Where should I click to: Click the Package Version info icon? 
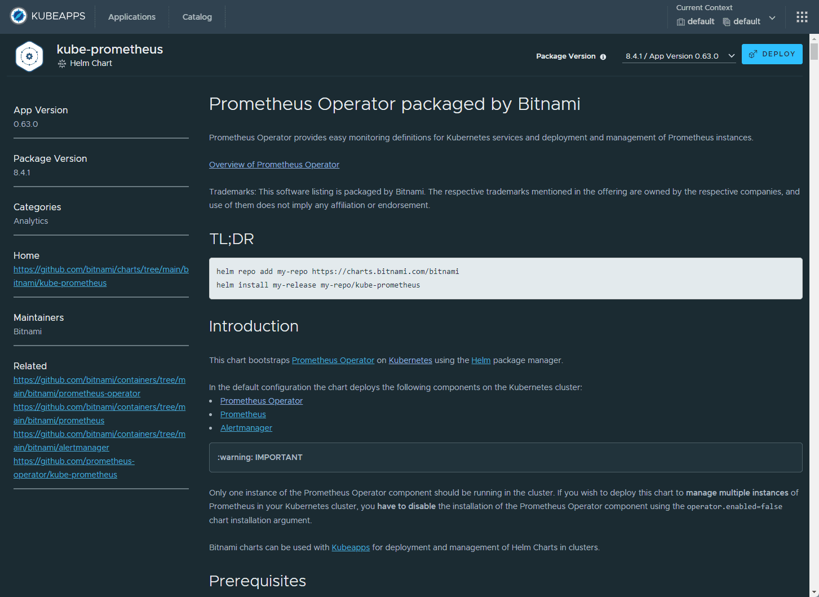tap(603, 57)
